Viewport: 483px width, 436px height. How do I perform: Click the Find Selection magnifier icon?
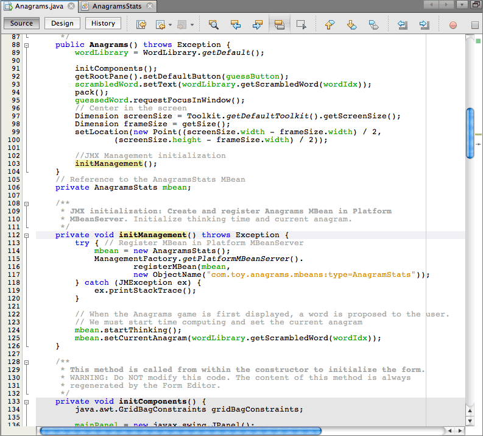(x=213, y=24)
